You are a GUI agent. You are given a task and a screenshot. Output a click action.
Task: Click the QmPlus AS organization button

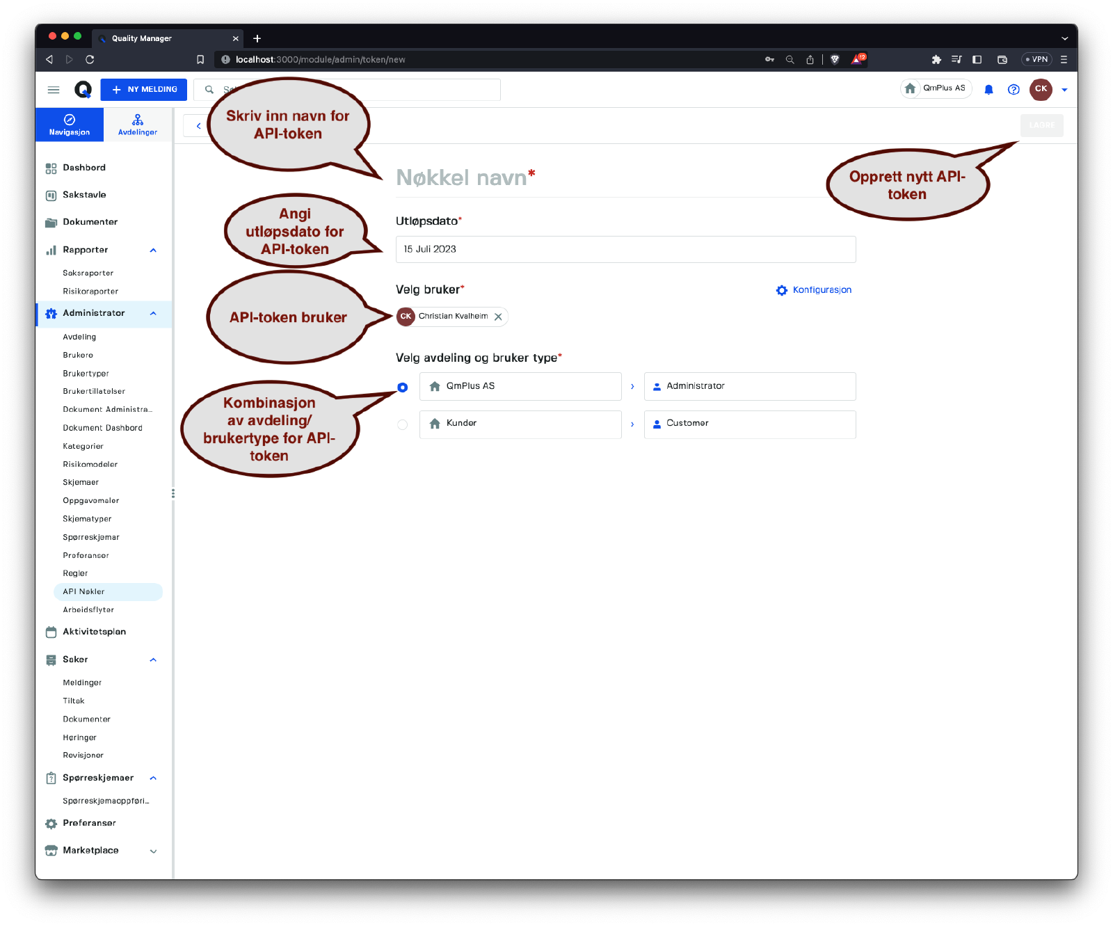tap(936, 88)
